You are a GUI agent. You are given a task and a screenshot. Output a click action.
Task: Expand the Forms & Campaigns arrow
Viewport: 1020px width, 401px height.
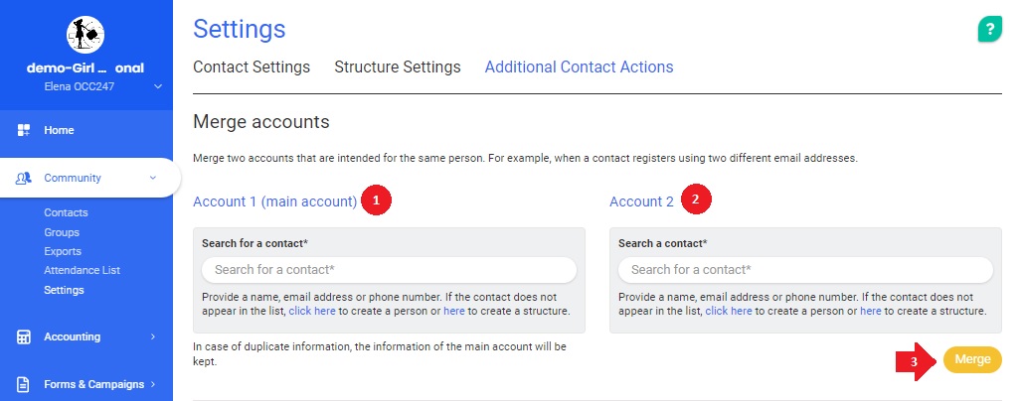pyautogui.click(x=152, y=384)
